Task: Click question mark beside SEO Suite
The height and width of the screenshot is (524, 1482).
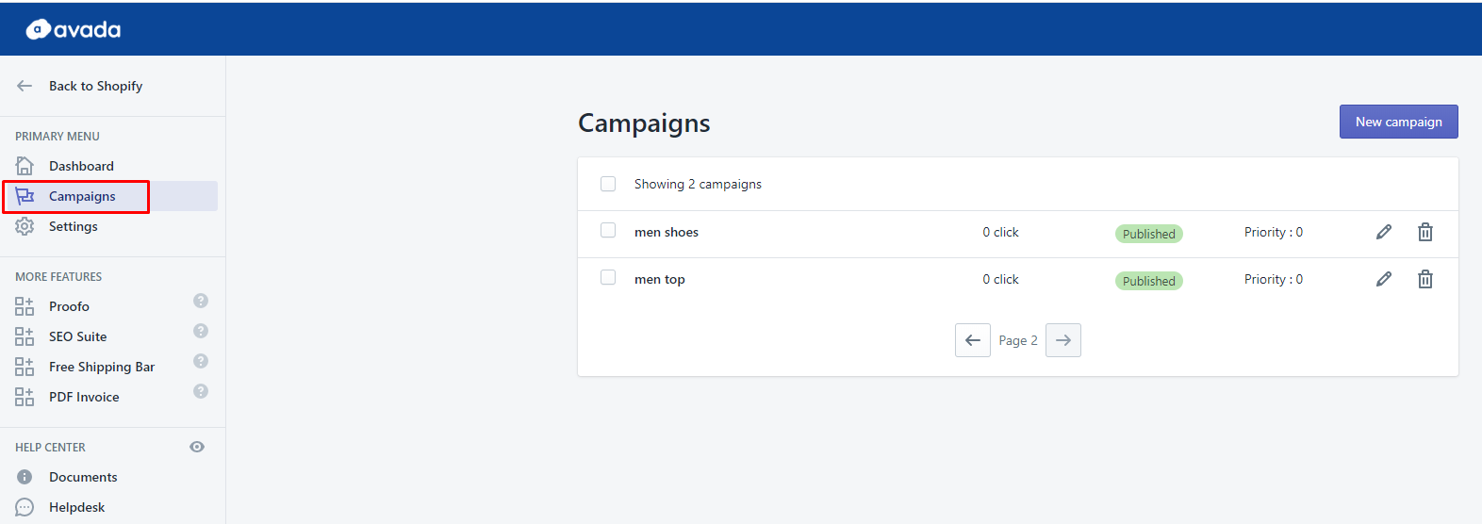Action: click(x=201, y=331)
